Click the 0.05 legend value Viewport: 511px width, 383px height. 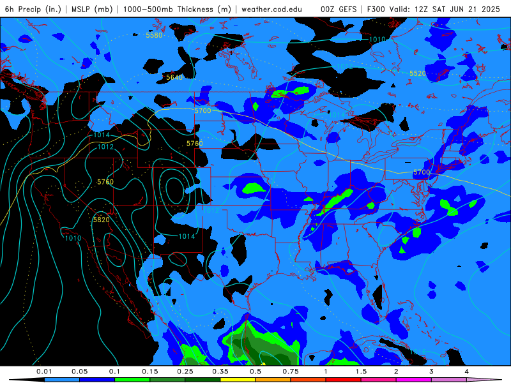pos(79,372)
